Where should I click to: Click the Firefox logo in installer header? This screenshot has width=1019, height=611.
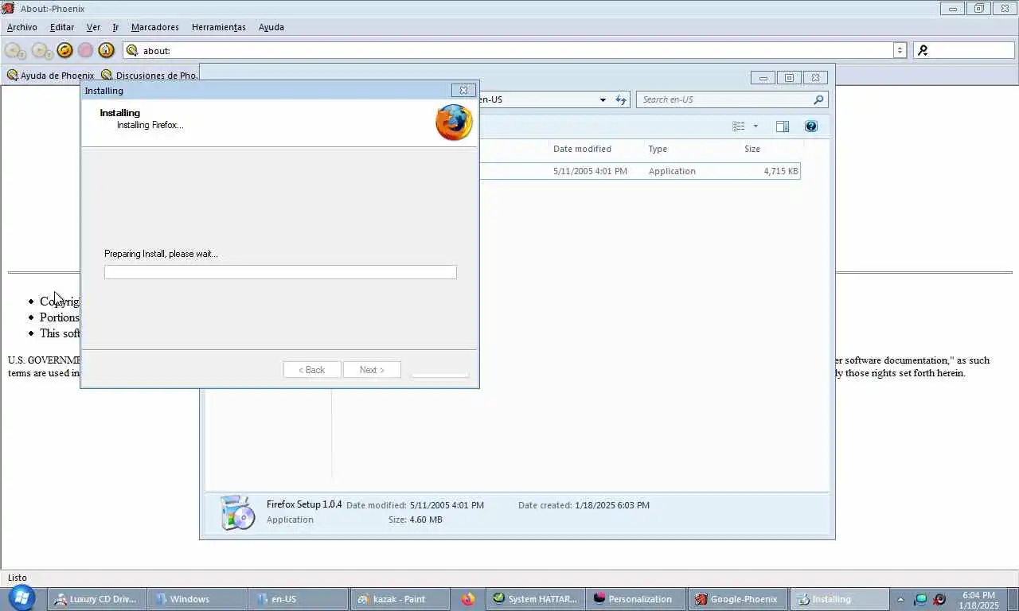pyautogui.click(x=454, y=123)
